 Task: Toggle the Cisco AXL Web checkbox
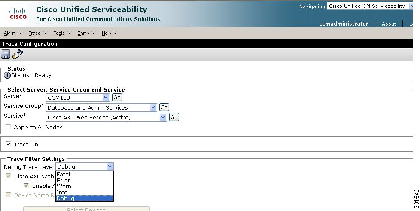8,176
